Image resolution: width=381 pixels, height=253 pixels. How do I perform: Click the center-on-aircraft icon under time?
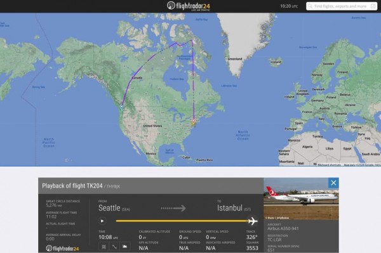(x=104, y=247)
